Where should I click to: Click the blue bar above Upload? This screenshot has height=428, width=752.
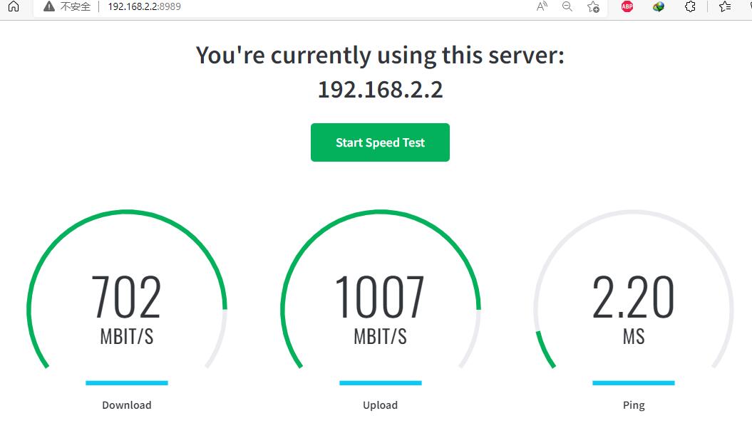pos(380,383)
